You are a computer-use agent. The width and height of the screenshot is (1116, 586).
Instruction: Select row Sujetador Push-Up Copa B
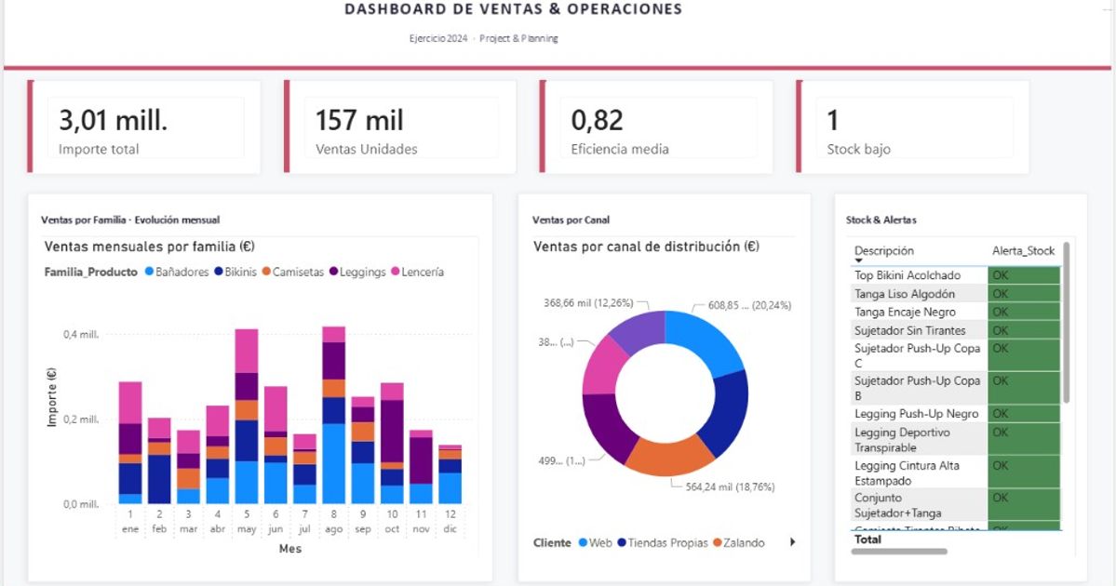tap(955, 388)
